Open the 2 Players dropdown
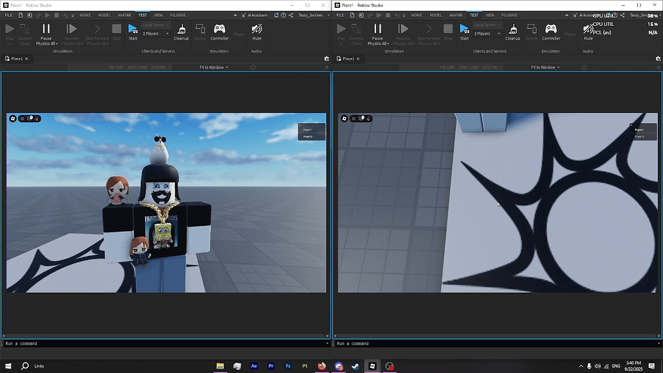Viewport: 663px width, 373px height. (x=155, y=33)
